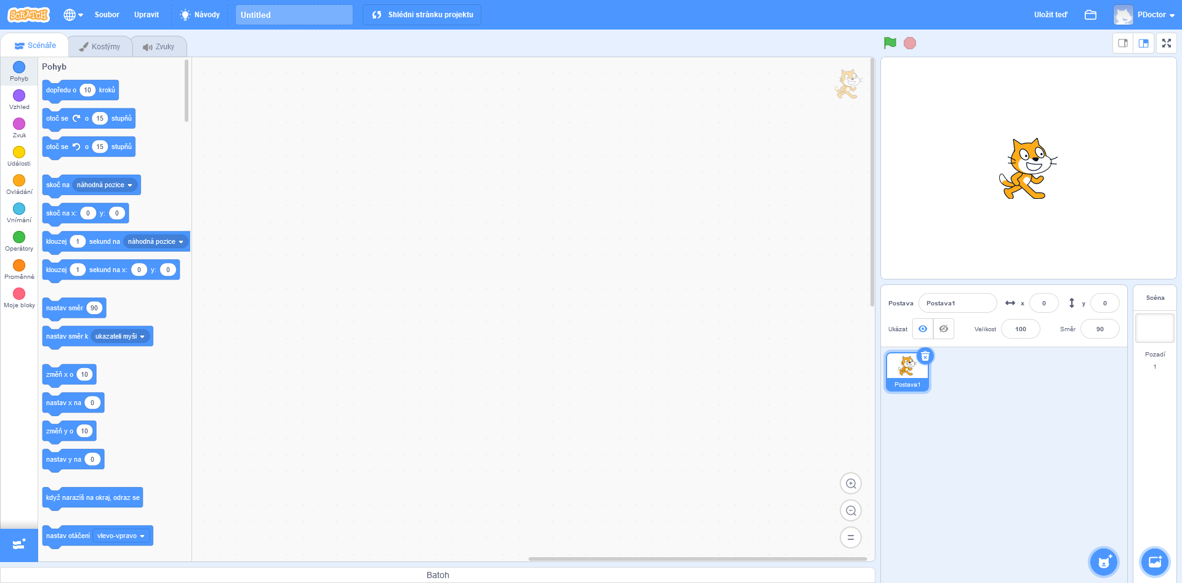The width and height of the screenshot is (1182, 583).
Task: Select the Operátory block category
Action: [19, 241]
